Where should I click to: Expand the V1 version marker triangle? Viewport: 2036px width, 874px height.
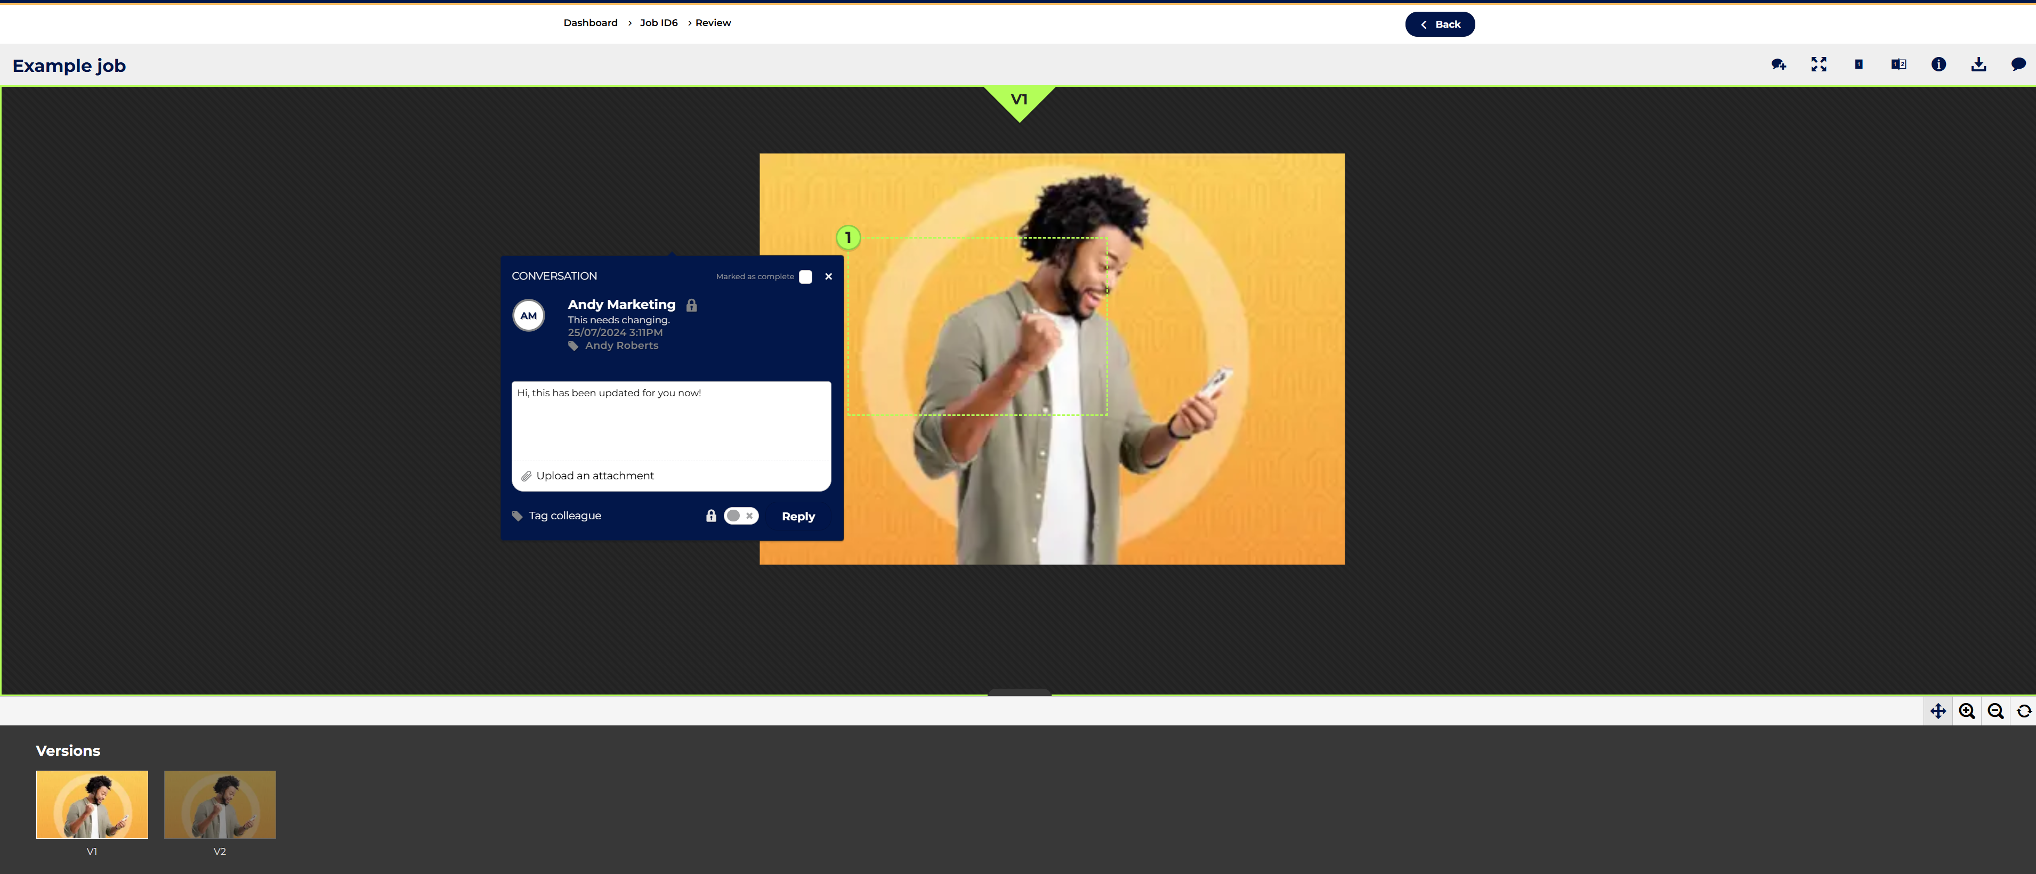pyautogui.click(x=1019, y=101)
